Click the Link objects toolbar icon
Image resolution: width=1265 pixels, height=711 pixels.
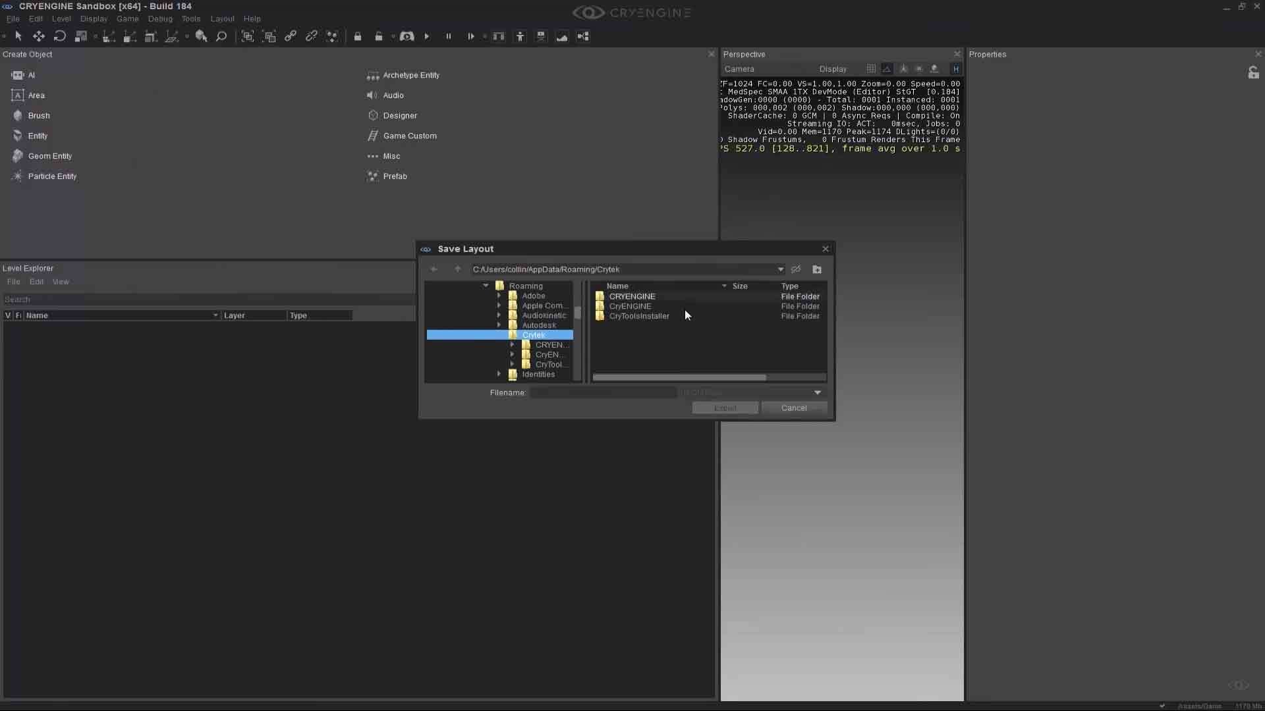click(291, 36)
